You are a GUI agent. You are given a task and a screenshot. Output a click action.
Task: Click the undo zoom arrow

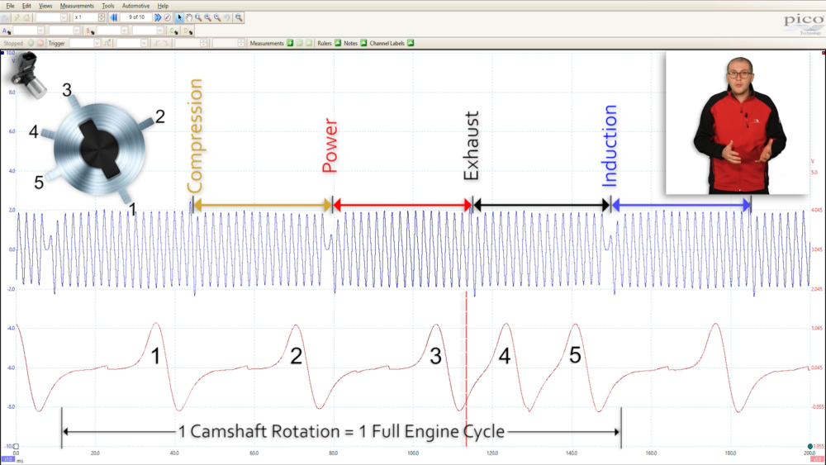[x=225, y=17]
